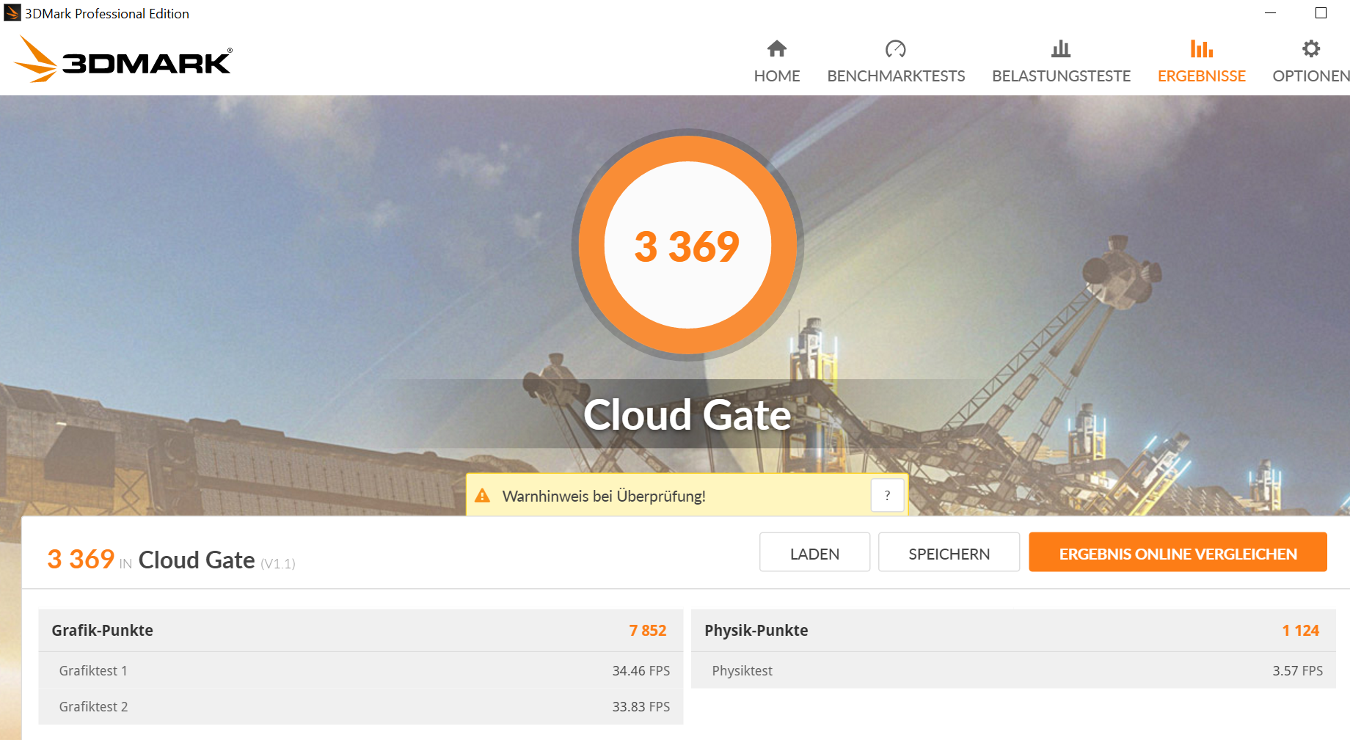Click the Ergebnisse orange bars icon
The width and height of the screenshot is (1350, 740).
pyautogui.click(x=1202, y=49)
